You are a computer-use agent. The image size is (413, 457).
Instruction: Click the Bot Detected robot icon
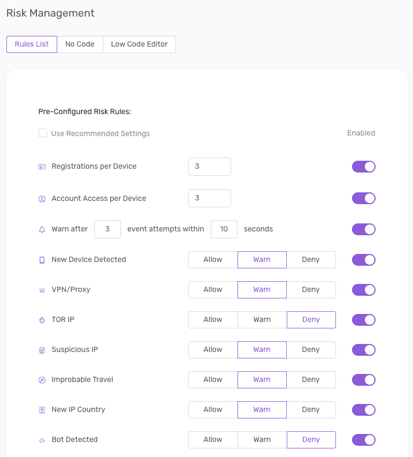(42, 440)
